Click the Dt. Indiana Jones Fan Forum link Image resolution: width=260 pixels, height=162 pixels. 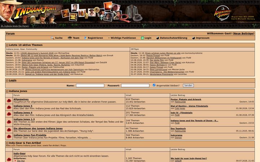15,26
